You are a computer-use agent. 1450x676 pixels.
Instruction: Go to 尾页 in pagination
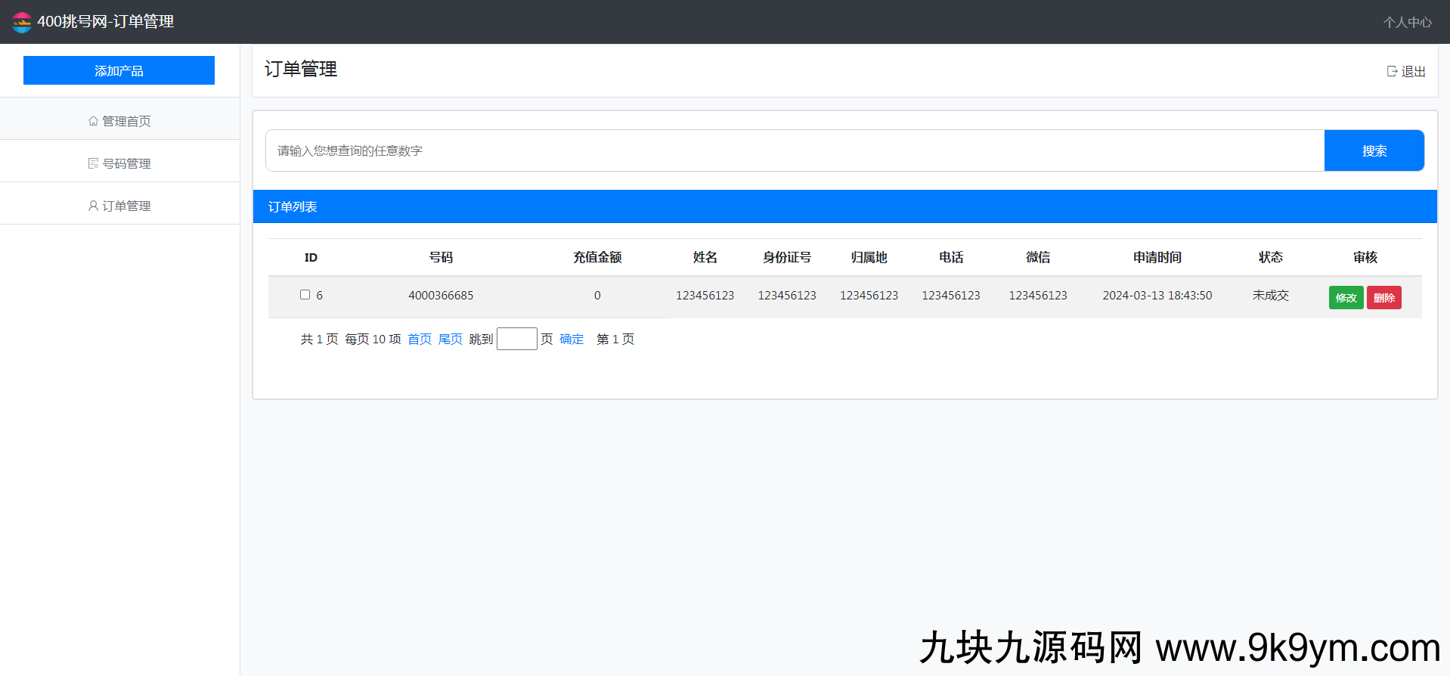[x=450, y=339]
